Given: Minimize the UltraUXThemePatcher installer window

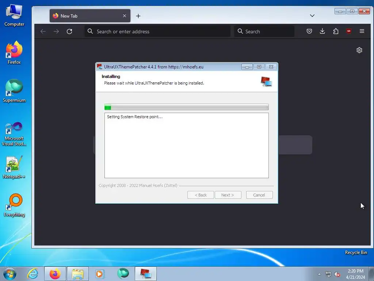Looking at the screenshot, I should pyautogui.click(x=247, y=67).
